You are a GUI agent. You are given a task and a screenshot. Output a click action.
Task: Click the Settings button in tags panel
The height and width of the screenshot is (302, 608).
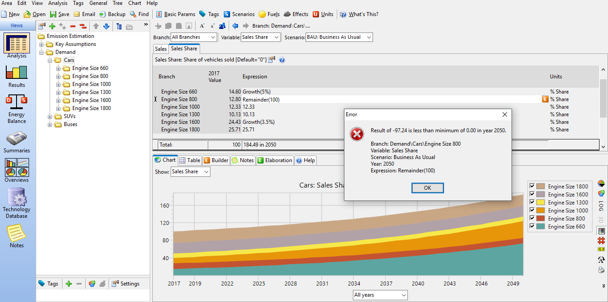(x=126, y=284)
